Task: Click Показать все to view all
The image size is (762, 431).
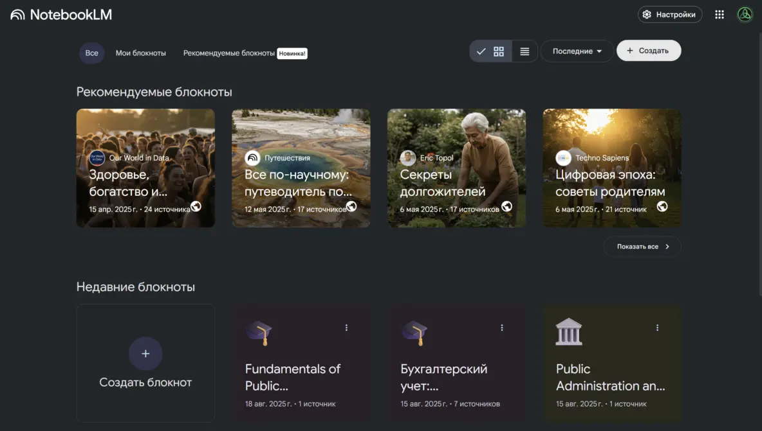Action: (x=642, y=247)
